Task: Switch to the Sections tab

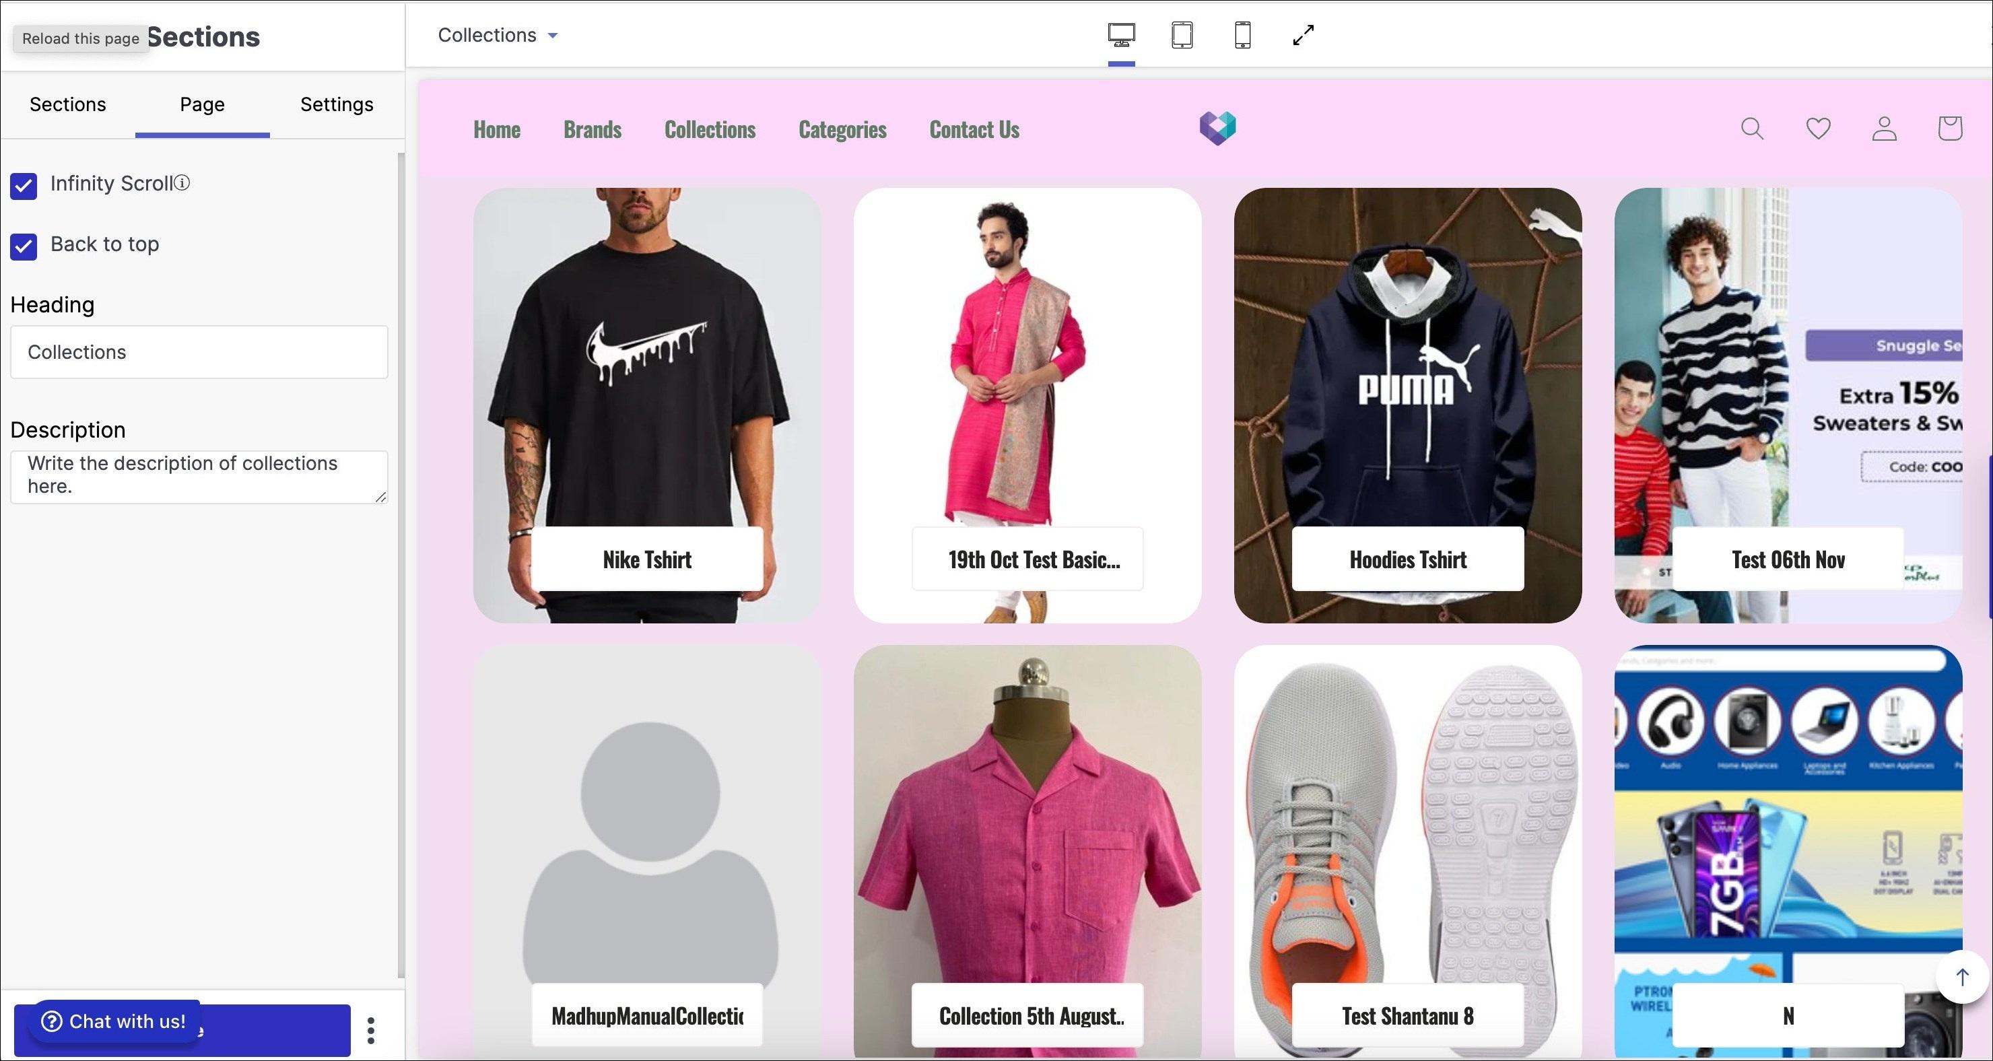Action: [67, 104]
